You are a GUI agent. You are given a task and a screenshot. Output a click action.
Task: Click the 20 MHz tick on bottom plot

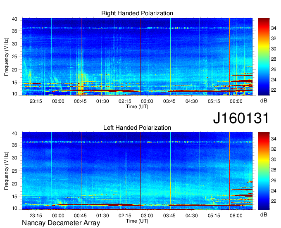14,184
